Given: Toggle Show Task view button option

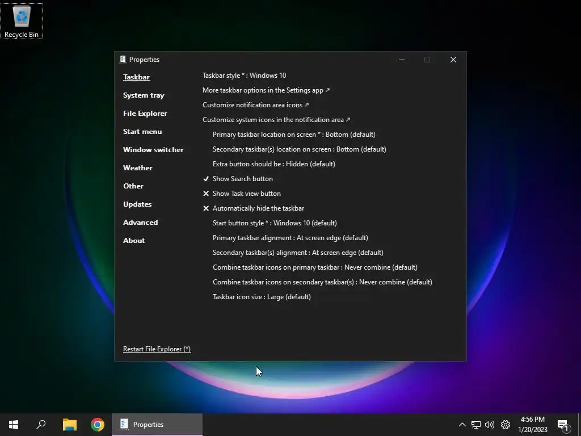Looking at the screenshot, I should click(x=242, y=194).
